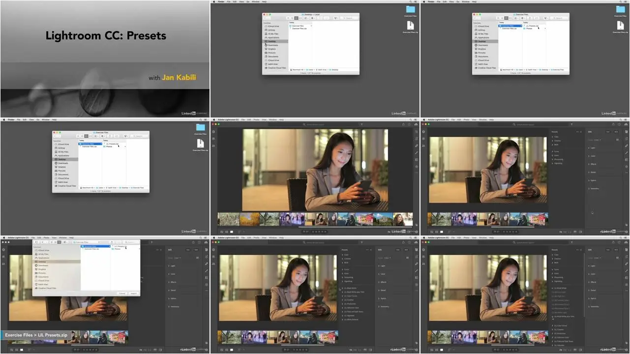Select the Healing Brush tool in center Lightroom frame
Viewport: 630px width, 354px height.
[416, 146]
